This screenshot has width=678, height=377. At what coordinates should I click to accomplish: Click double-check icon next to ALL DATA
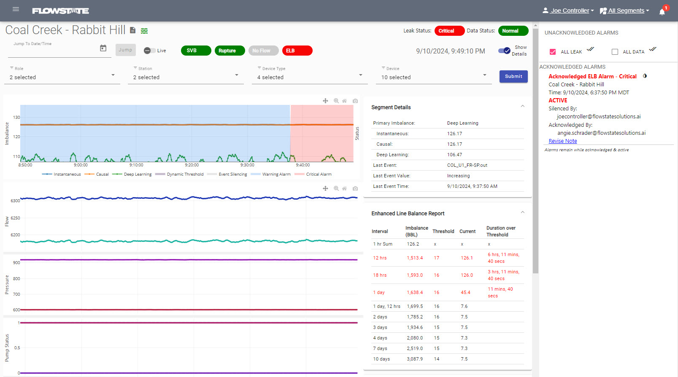click(x=653, y=49)
